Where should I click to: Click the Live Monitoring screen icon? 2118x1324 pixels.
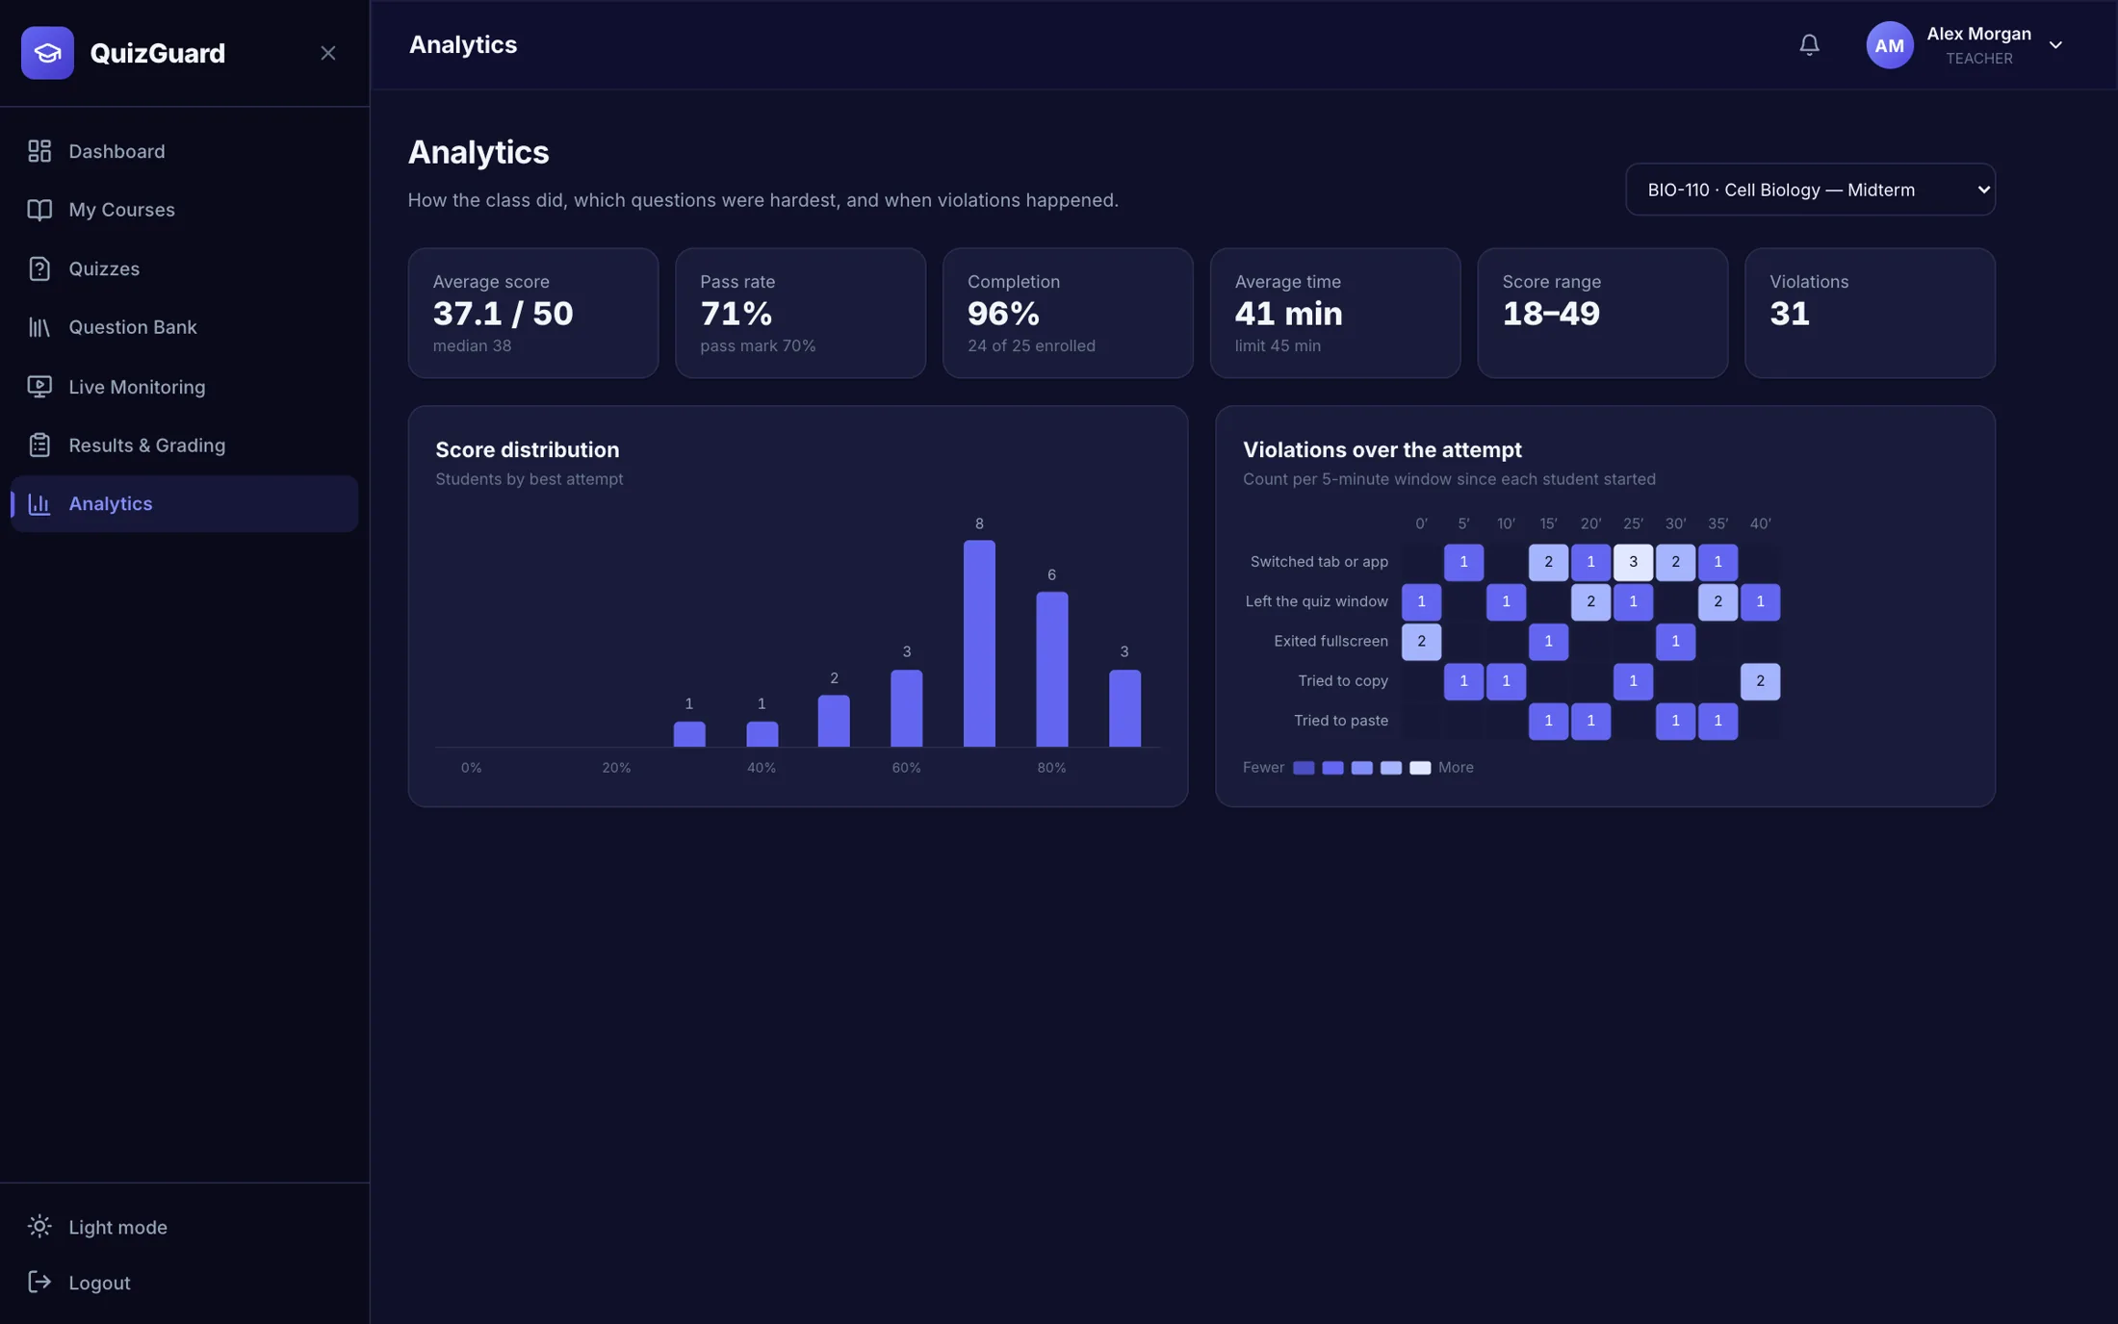(x=39, y=387)
